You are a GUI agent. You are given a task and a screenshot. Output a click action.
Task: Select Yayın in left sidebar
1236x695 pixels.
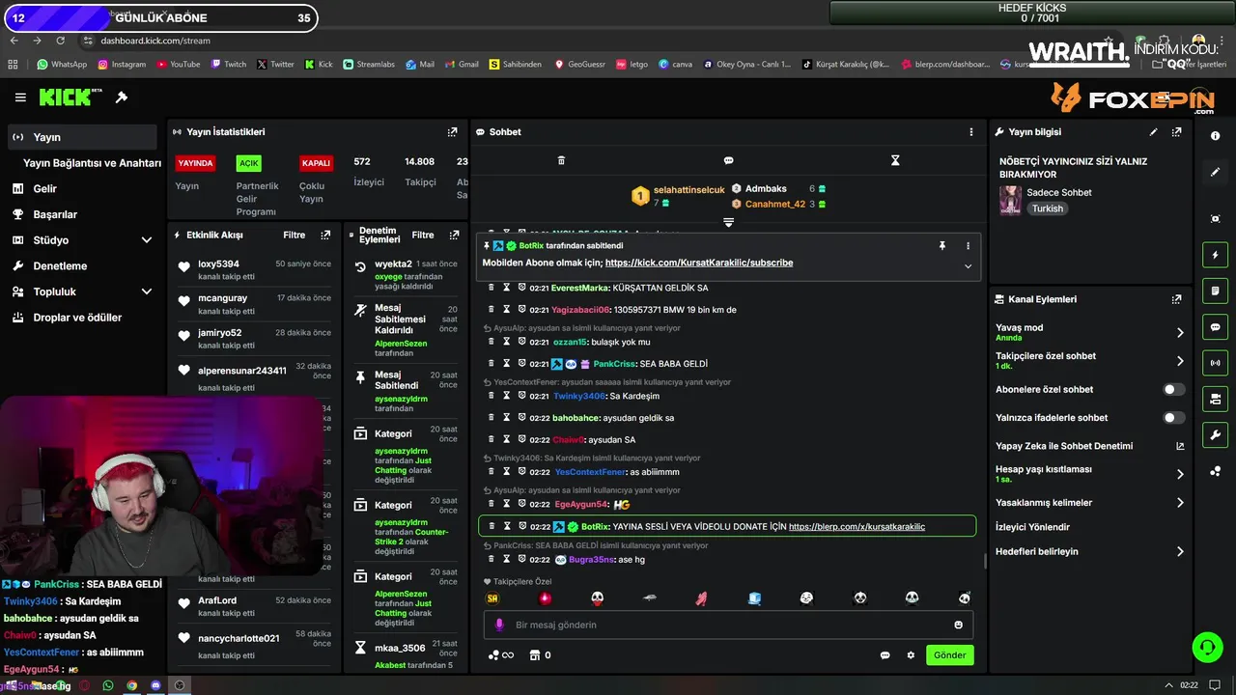(81, 137)
